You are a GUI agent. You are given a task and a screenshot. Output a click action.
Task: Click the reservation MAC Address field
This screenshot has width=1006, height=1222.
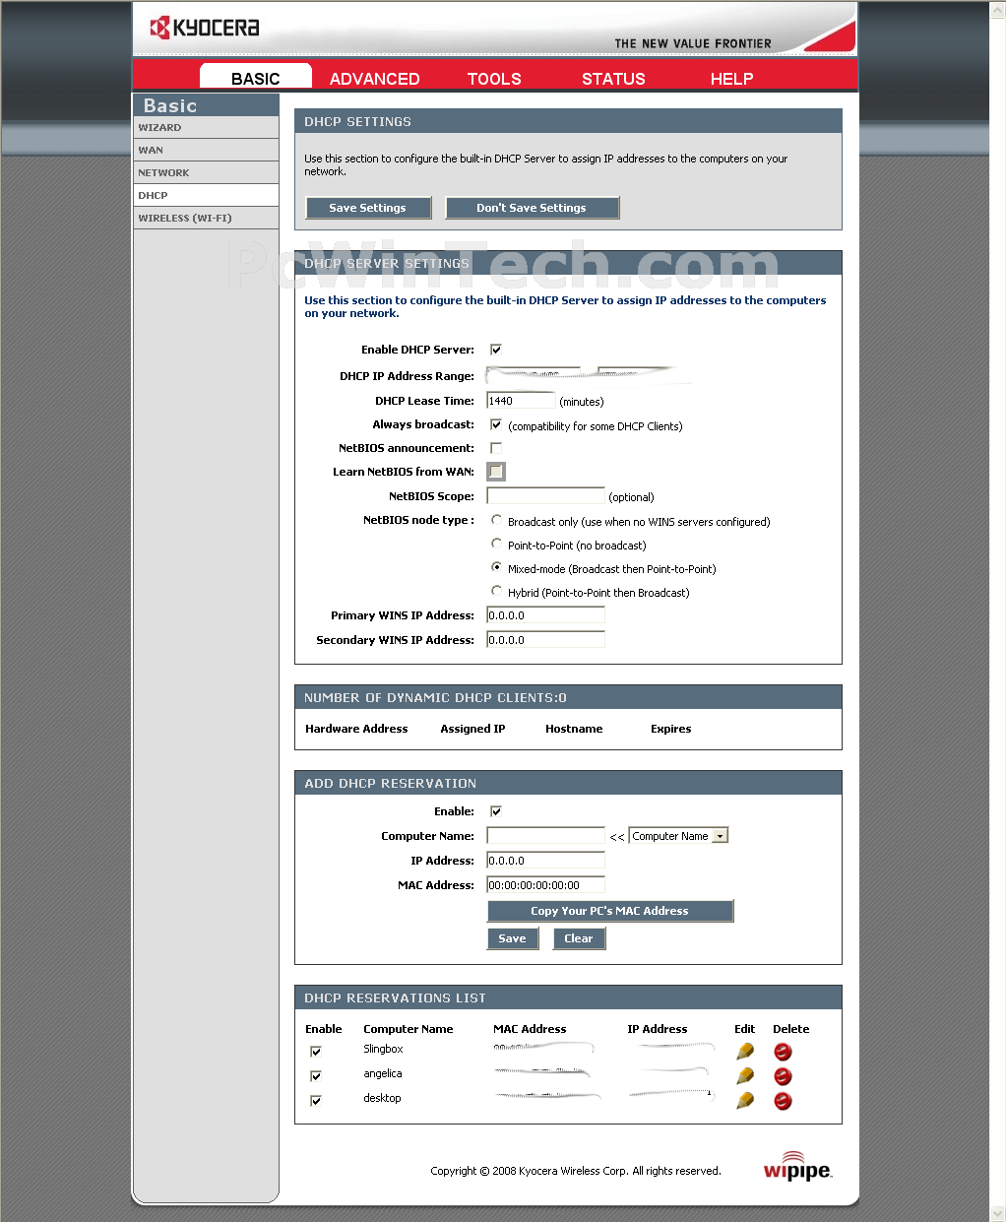pos(545,885)
